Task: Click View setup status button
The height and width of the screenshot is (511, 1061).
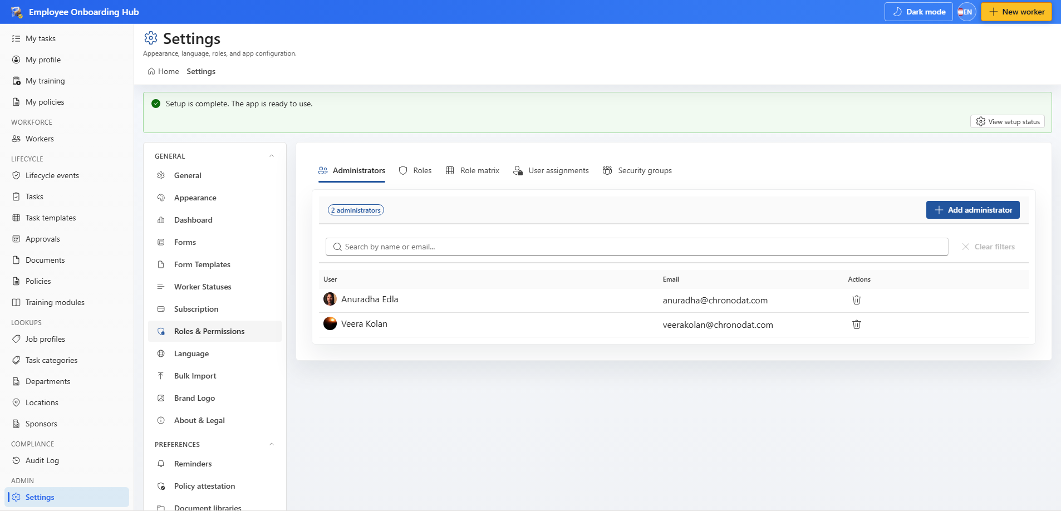Action: (x=1008, y=121)
